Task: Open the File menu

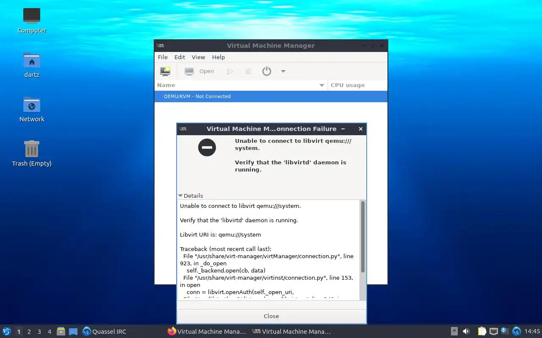Action: pyautogui.click(x=163, y=57)
